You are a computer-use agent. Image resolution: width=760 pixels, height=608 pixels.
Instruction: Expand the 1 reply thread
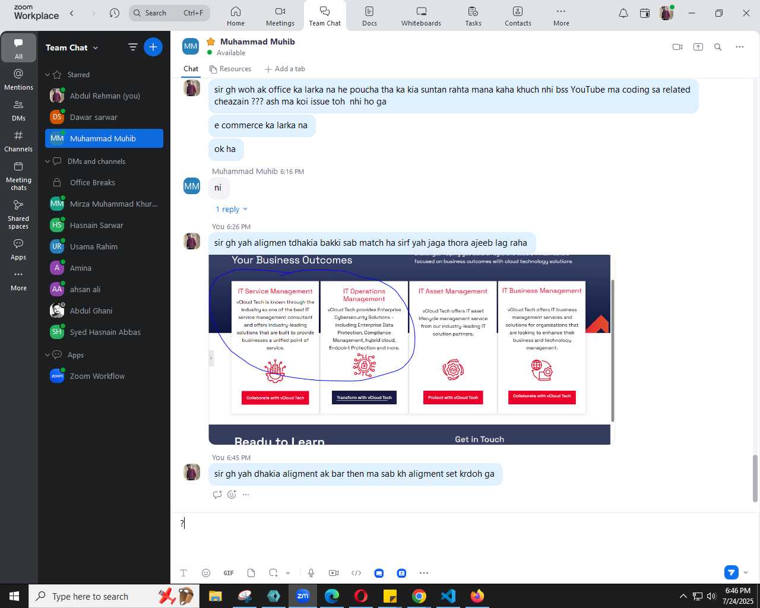pos(231,209)
